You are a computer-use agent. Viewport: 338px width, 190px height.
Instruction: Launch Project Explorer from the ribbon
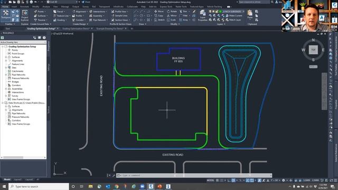tap(25, 15)
